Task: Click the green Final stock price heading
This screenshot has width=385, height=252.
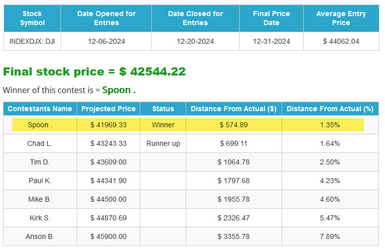Action: pyautogui.click(x=94, y=72)
